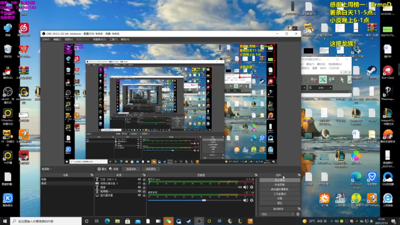Click the Windows taskbar search box
The image size is (400, 225).
click(x=46, y=221)
